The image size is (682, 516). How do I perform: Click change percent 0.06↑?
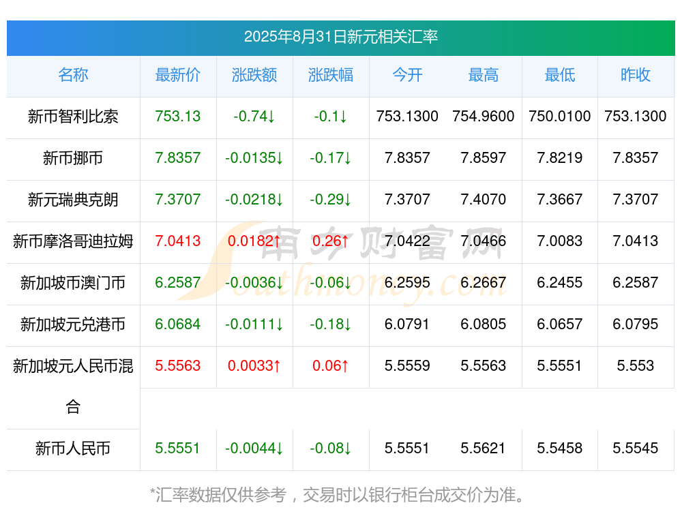coord(331,365)
